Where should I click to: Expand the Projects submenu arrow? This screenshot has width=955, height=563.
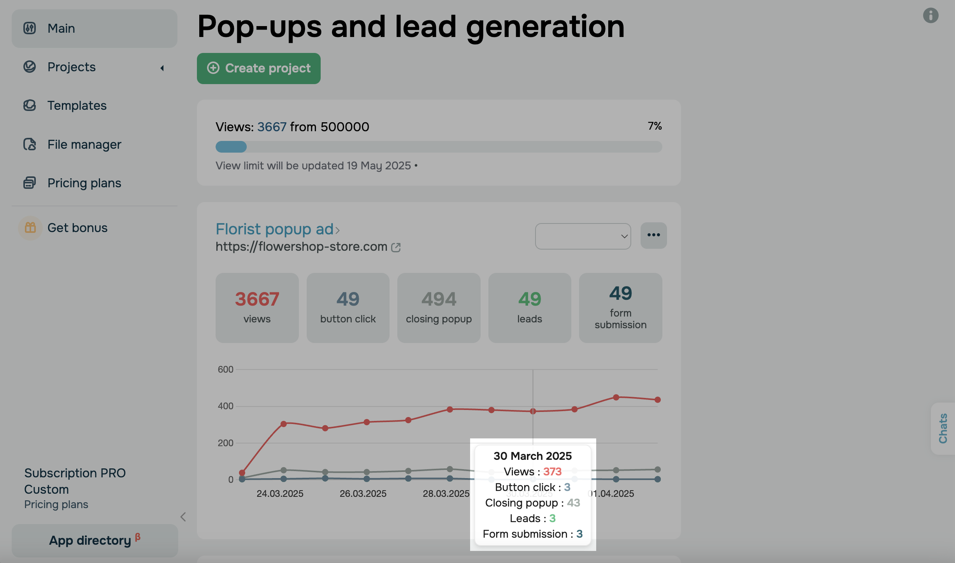[x=162, y=68]
